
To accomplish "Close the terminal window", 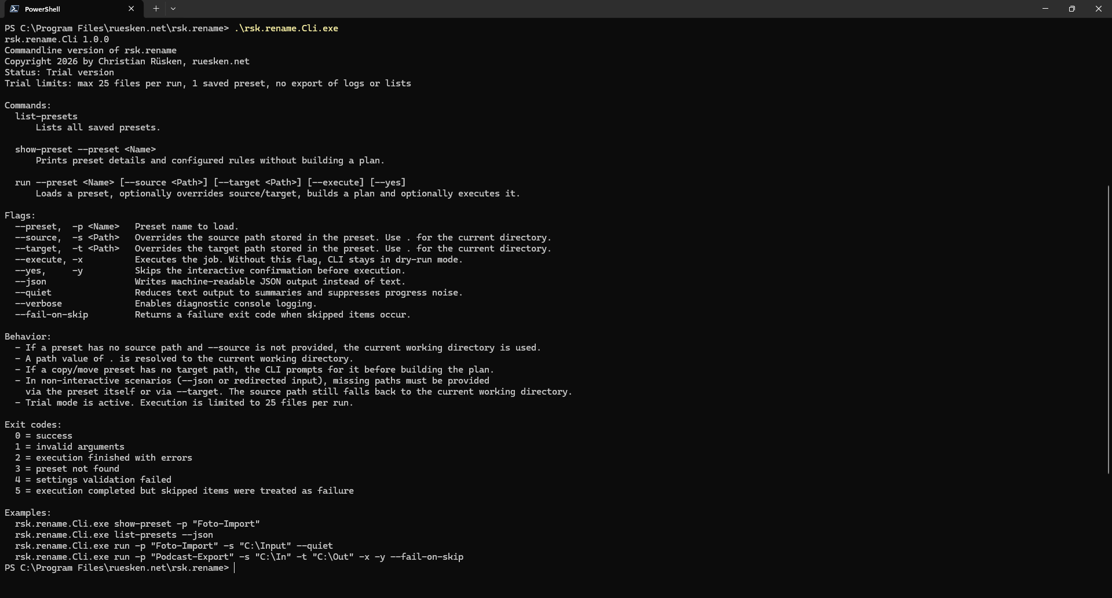I will (1098, 9).
